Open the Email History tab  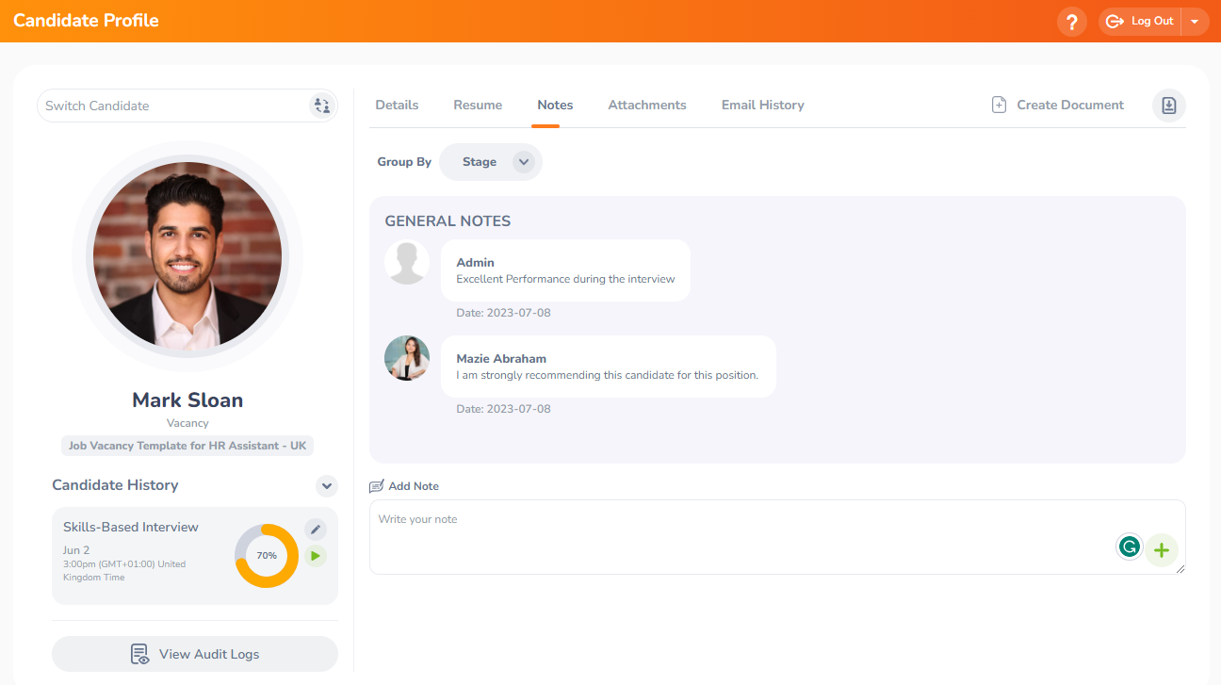click(762, 105)
